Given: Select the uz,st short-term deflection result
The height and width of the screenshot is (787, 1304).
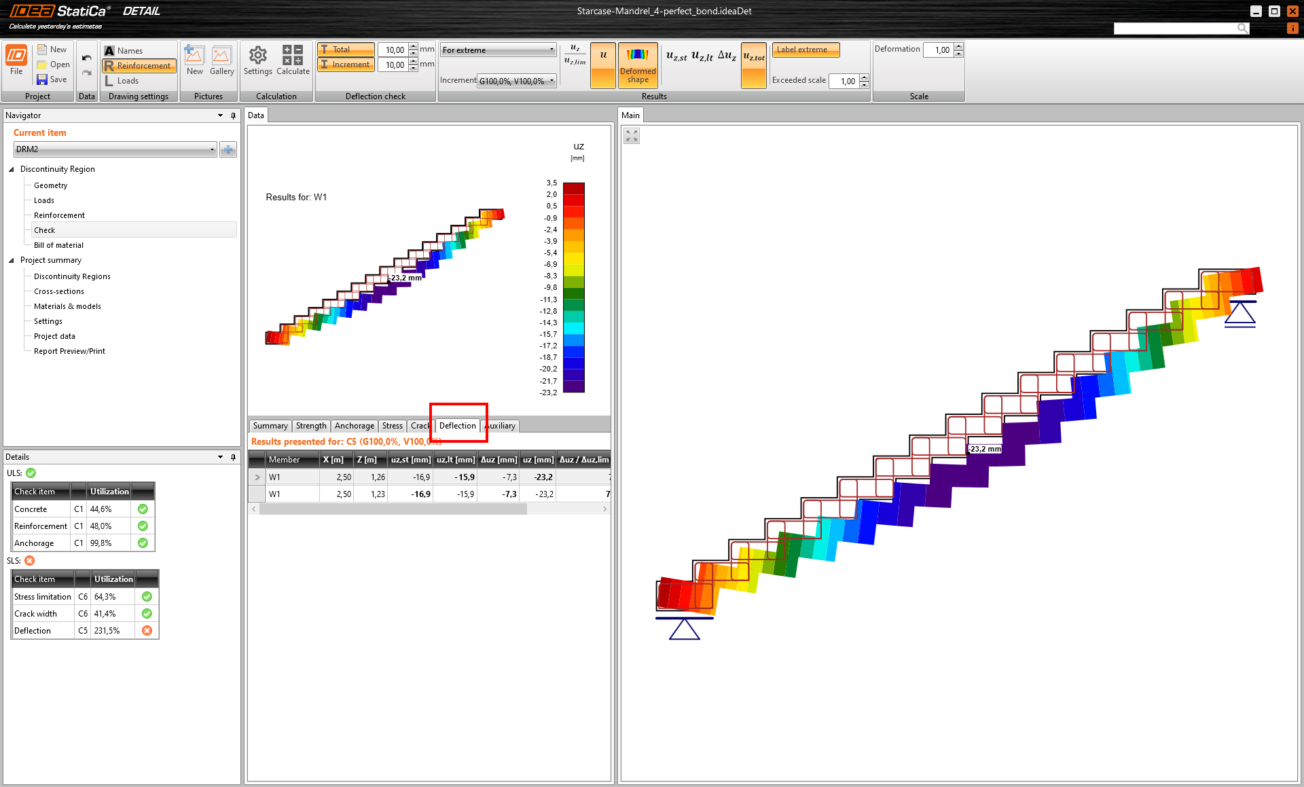Looking at the screenshot, I should (676, 56).
